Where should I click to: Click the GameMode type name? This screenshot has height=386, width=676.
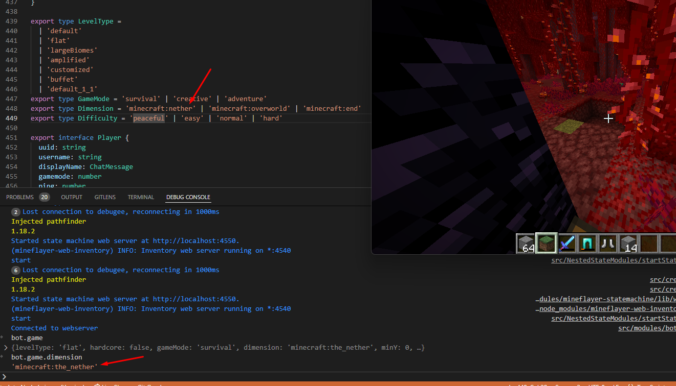click(94, 99)
